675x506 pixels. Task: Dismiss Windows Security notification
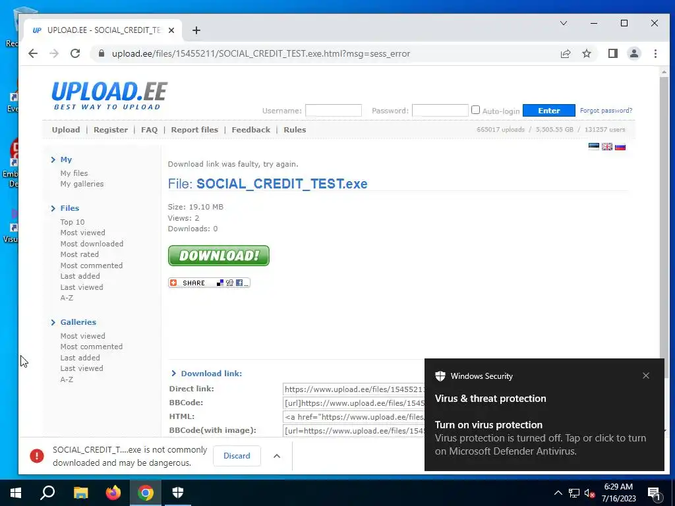point(646,376)
